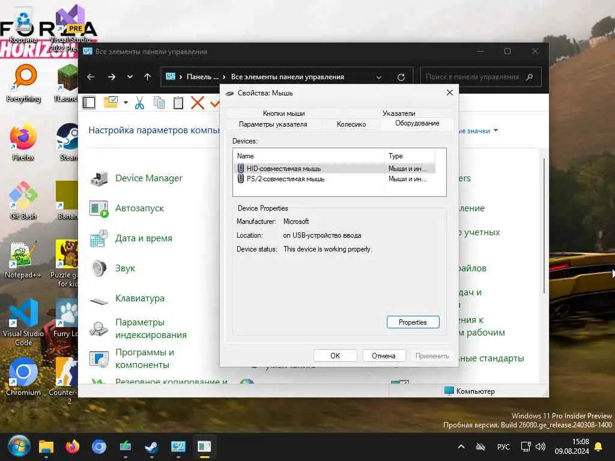Screen dimensions: 615x461
Task: Click the Name column header
Action: 309,155
